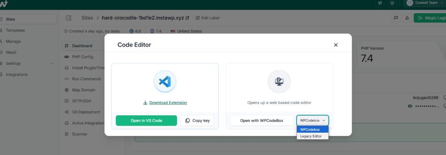Click WordPress version 6.8 icon
The image size is (446, 155).
[131, 31]
